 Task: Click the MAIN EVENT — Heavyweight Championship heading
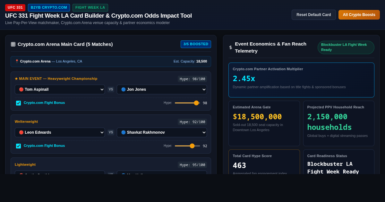pyautogui.click(x=56, y=79)
